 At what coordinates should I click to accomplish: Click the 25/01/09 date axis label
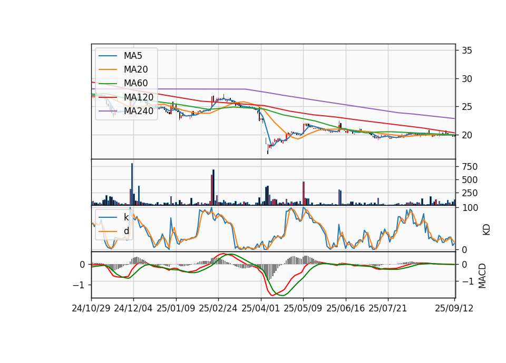pos(176,308)
